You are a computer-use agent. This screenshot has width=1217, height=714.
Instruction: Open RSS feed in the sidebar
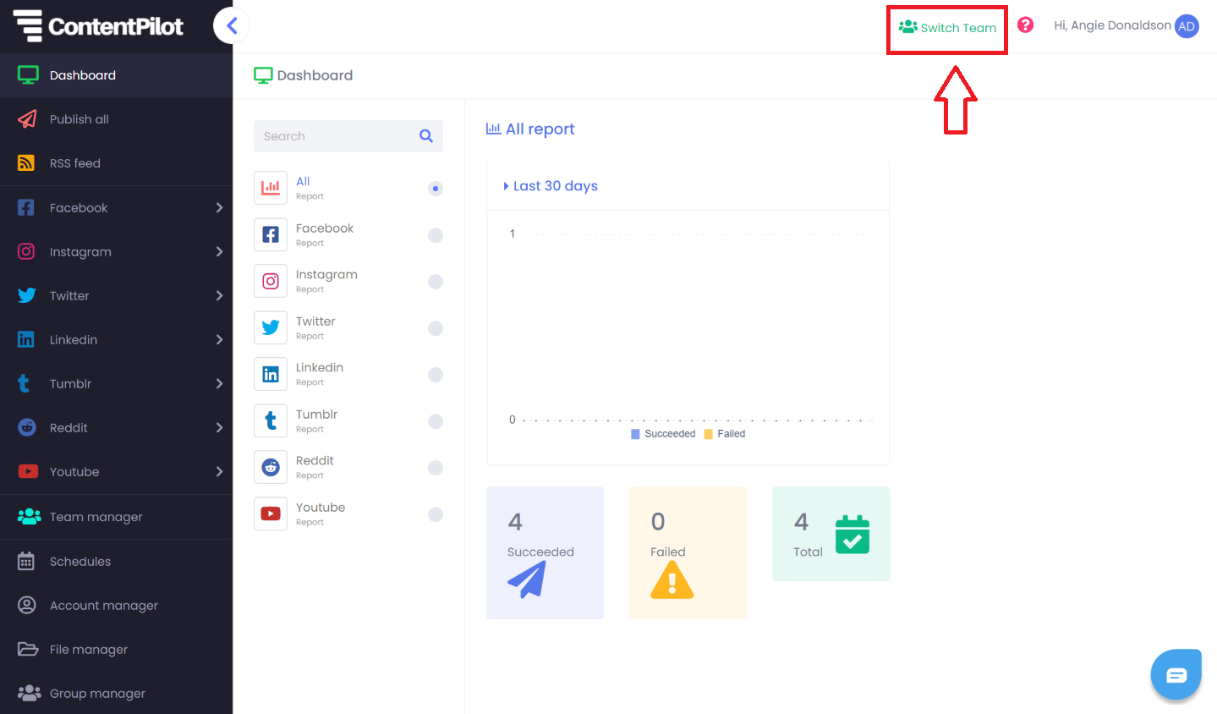[x=116, y=163]
